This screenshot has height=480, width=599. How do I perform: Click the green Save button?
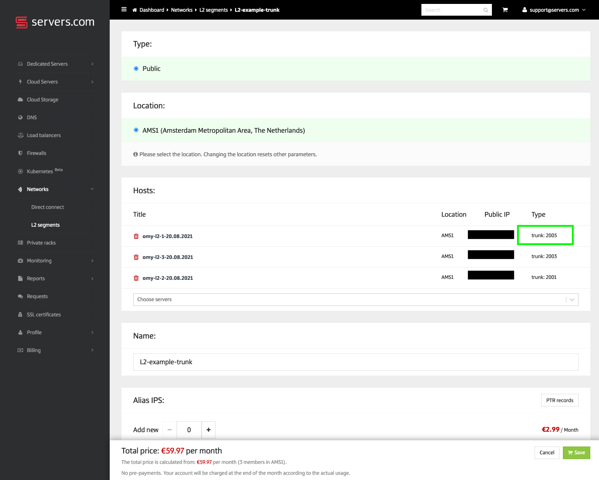tap(576, 453)
